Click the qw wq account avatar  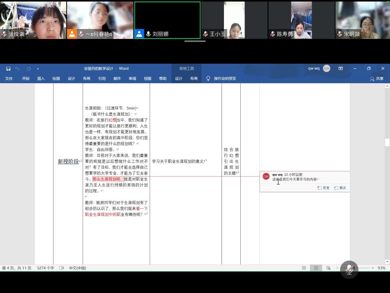tap(326, 69)
